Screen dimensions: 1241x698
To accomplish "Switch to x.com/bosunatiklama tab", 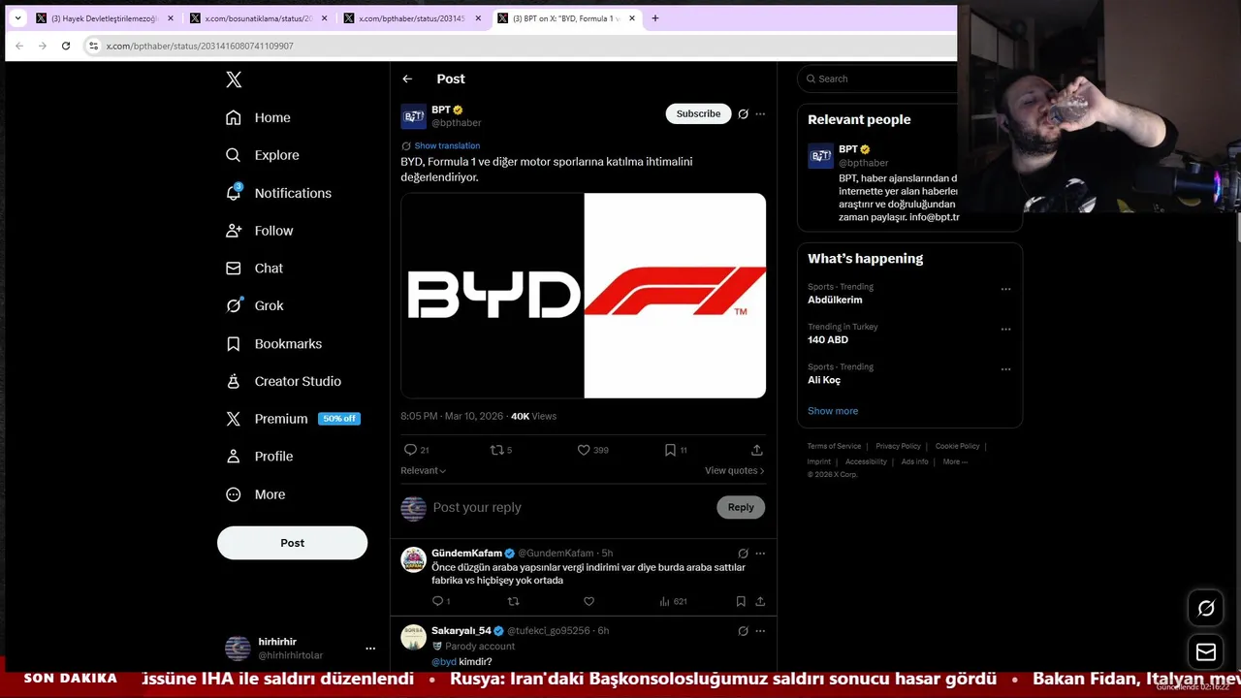I will (256, 18).
